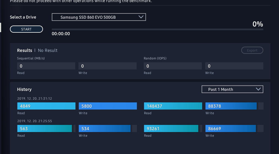Select the 4849 sequential read history bar

click(46, 106)
